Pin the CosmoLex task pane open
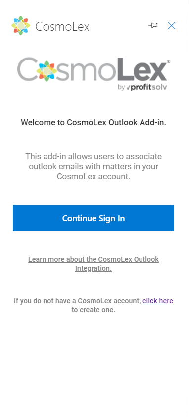 click(x=153, y=25)
